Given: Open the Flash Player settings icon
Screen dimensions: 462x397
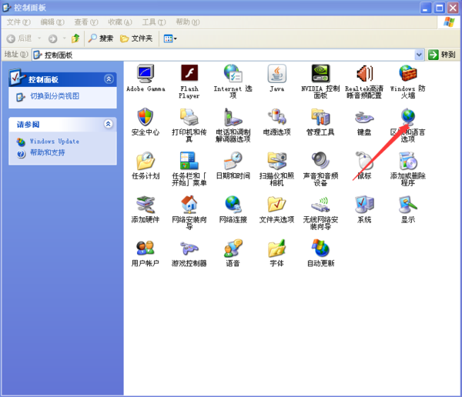Looking at the screenshot, I should click(x=189, y=73).
